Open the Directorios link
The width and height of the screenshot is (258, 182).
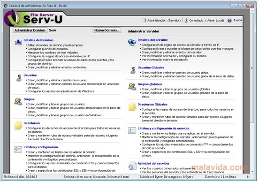pyautogui.click(x=31, y=123)
